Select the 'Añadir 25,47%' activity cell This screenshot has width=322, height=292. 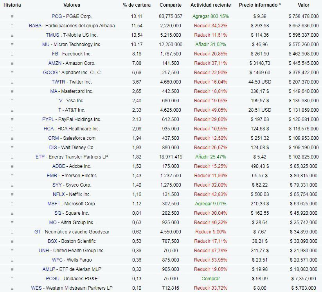[x=211, y=157]
